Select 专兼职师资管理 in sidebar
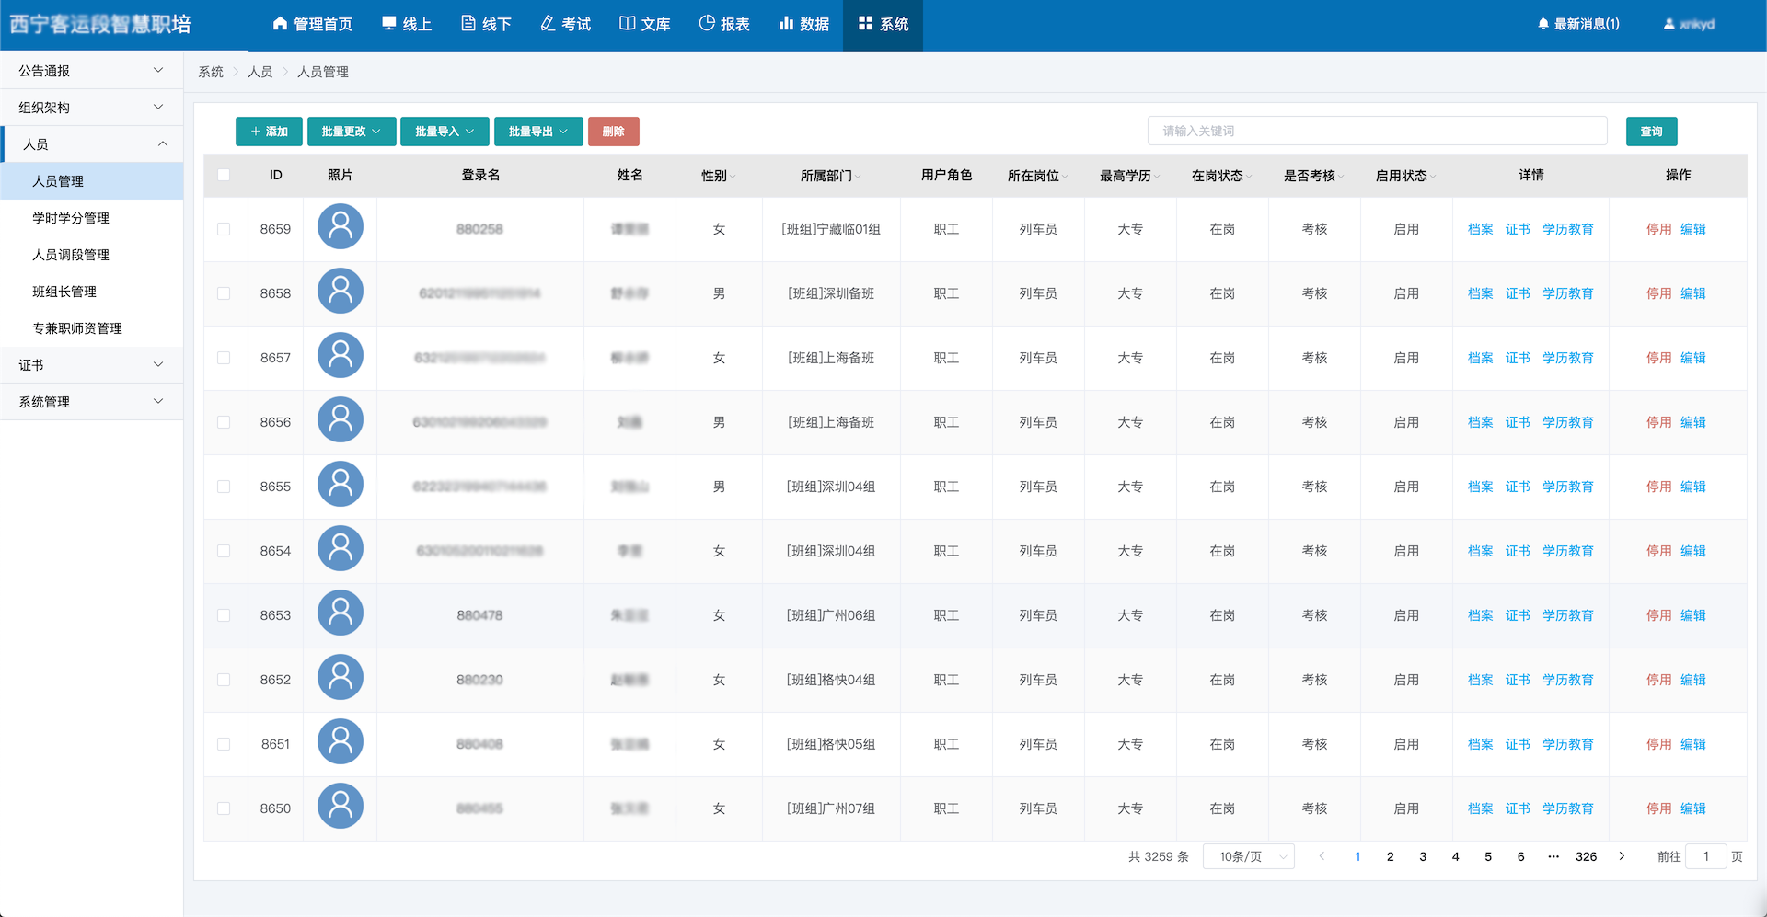1767x917 pixels. point(77,328)
